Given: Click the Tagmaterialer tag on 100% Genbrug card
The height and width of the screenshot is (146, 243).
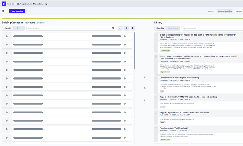Looking at the screenshot, I should (x=165, y=51).
